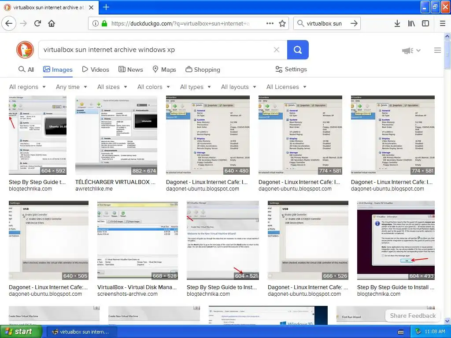
Task: Close the virtualbox sun internet archive tab
Action: 91,7
